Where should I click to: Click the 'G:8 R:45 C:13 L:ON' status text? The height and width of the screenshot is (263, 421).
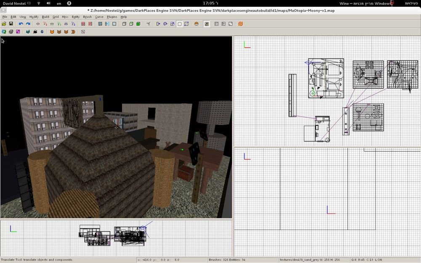367,260
